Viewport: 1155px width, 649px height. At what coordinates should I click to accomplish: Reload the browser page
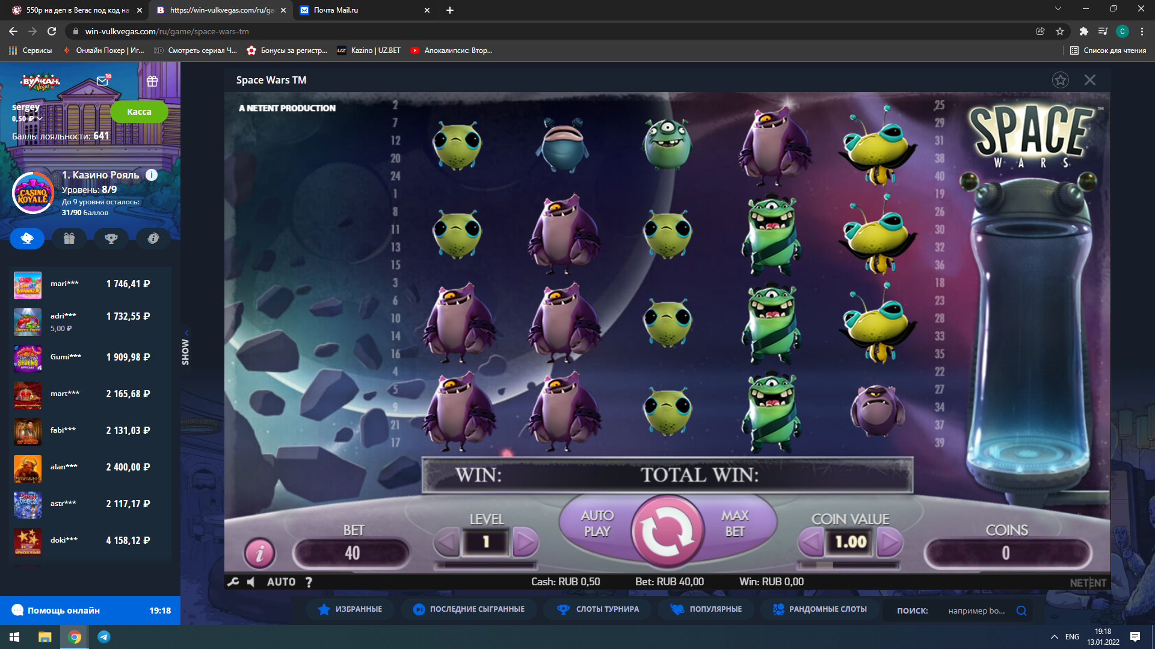point(52,31)
